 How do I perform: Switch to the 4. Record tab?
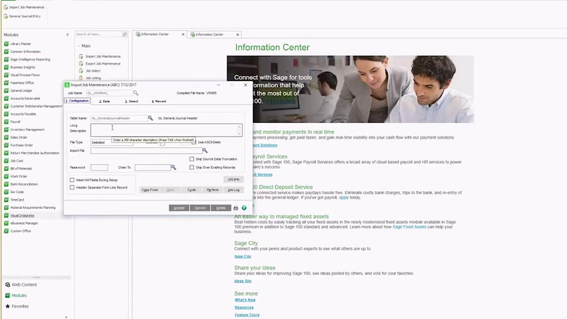[x=159, y=101]
